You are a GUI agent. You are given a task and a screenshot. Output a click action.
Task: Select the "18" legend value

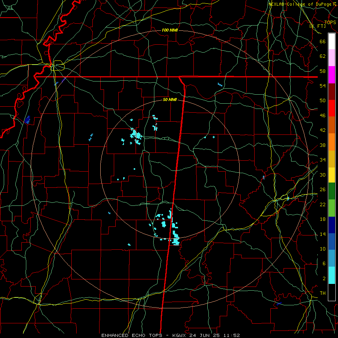[323, 219]
